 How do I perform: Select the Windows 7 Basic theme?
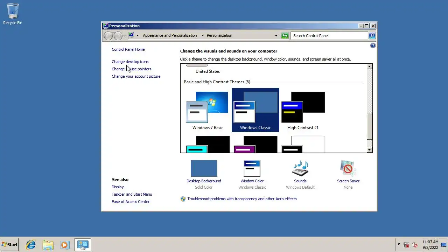[x=208, y=110]
